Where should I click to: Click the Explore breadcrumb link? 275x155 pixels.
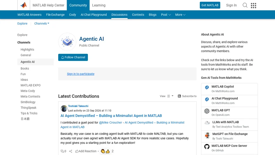[x=22, y=24]
